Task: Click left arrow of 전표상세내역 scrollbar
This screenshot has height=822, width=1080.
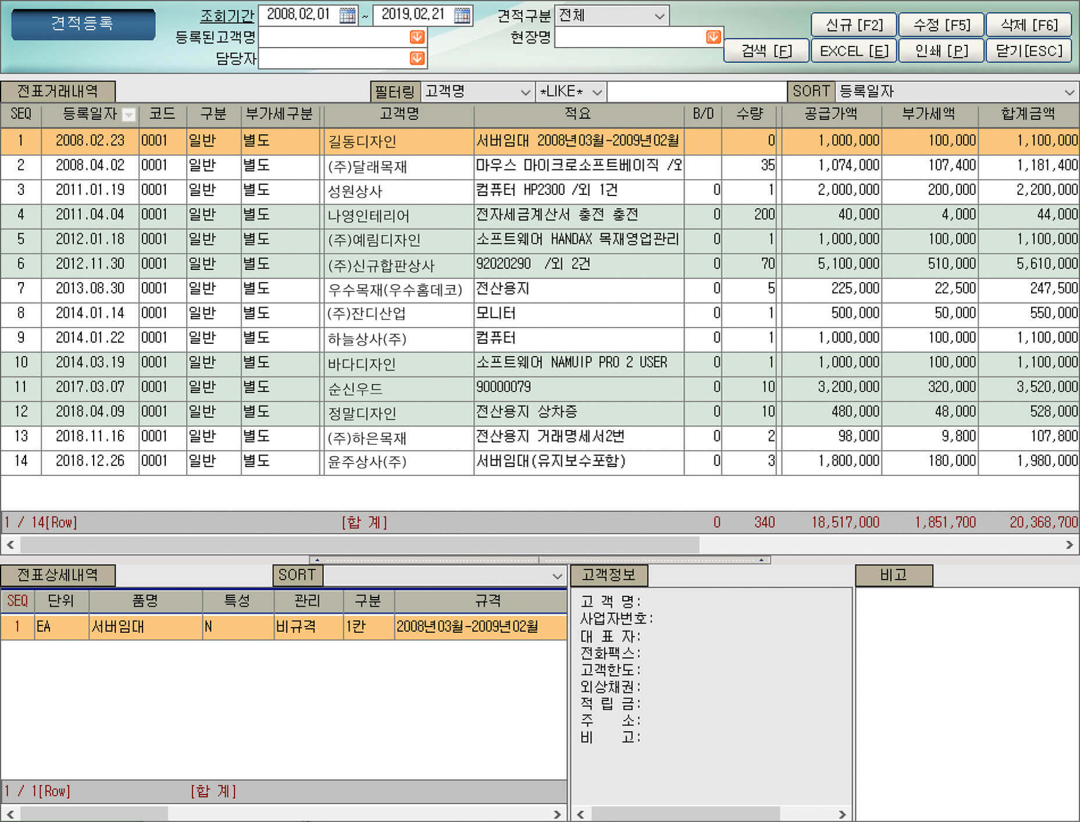Action: (10, 814)
